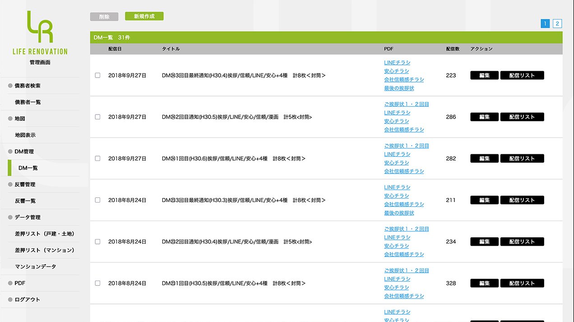Go to 債務者一覧 in sidebar
The height and width of the screenshot is (322, 574).
coord(28,102)
